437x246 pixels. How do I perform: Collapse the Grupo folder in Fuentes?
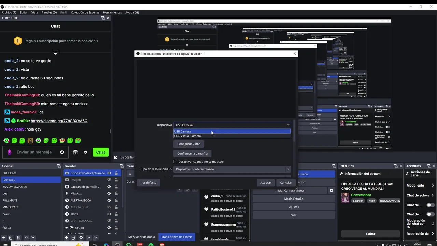pos(67,228)
